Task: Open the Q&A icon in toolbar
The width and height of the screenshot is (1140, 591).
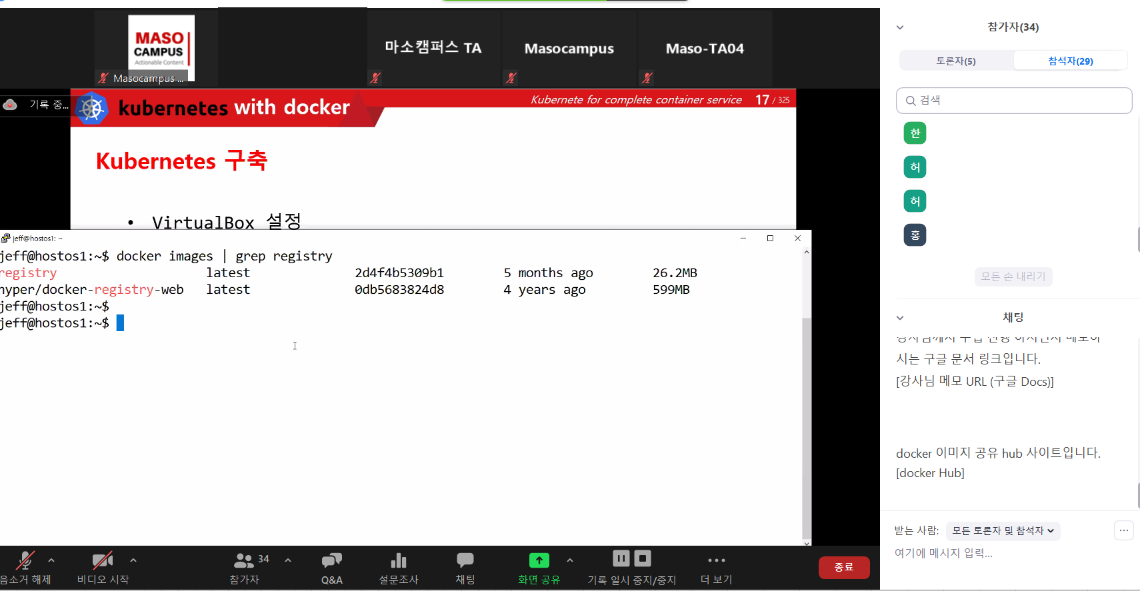Action: pyautogui.click(x=331, y=561)
